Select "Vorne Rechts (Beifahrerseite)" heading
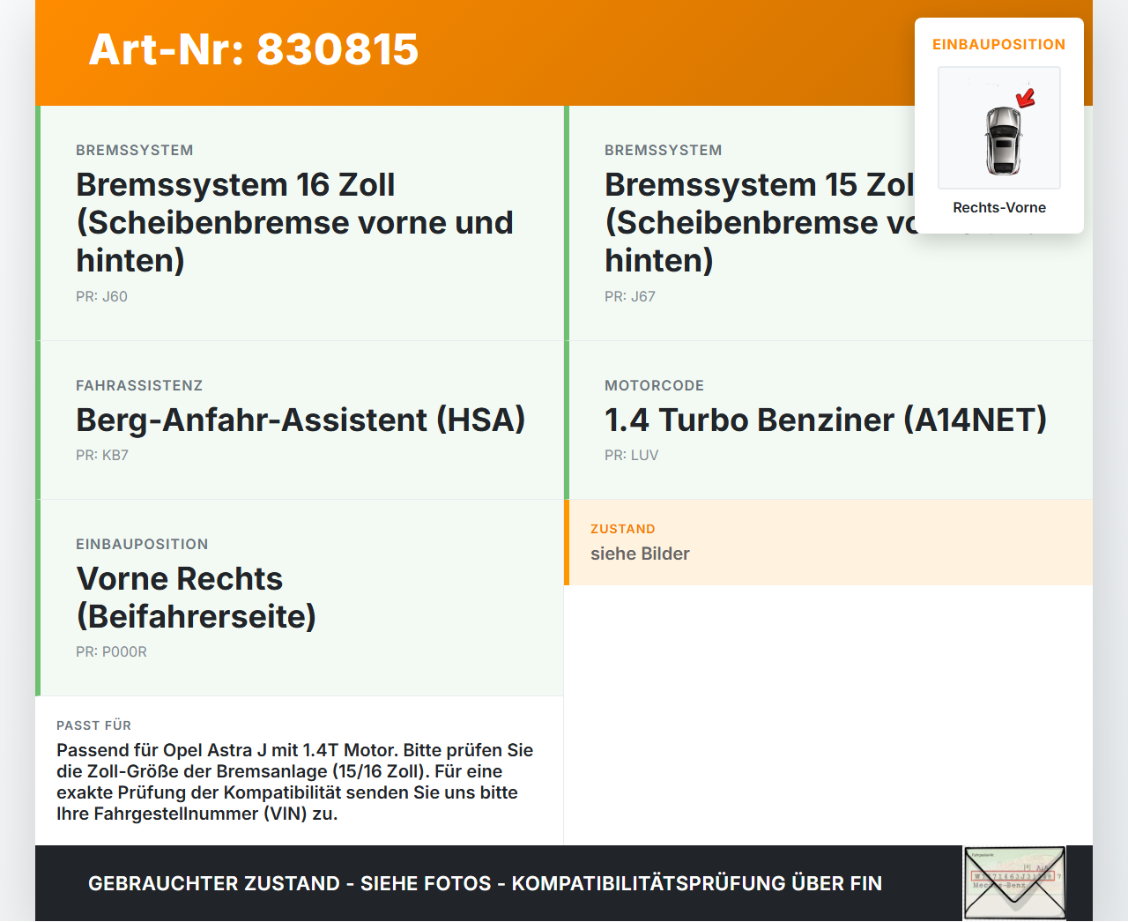Viewport: 1128px width, 922px height. 196,598
